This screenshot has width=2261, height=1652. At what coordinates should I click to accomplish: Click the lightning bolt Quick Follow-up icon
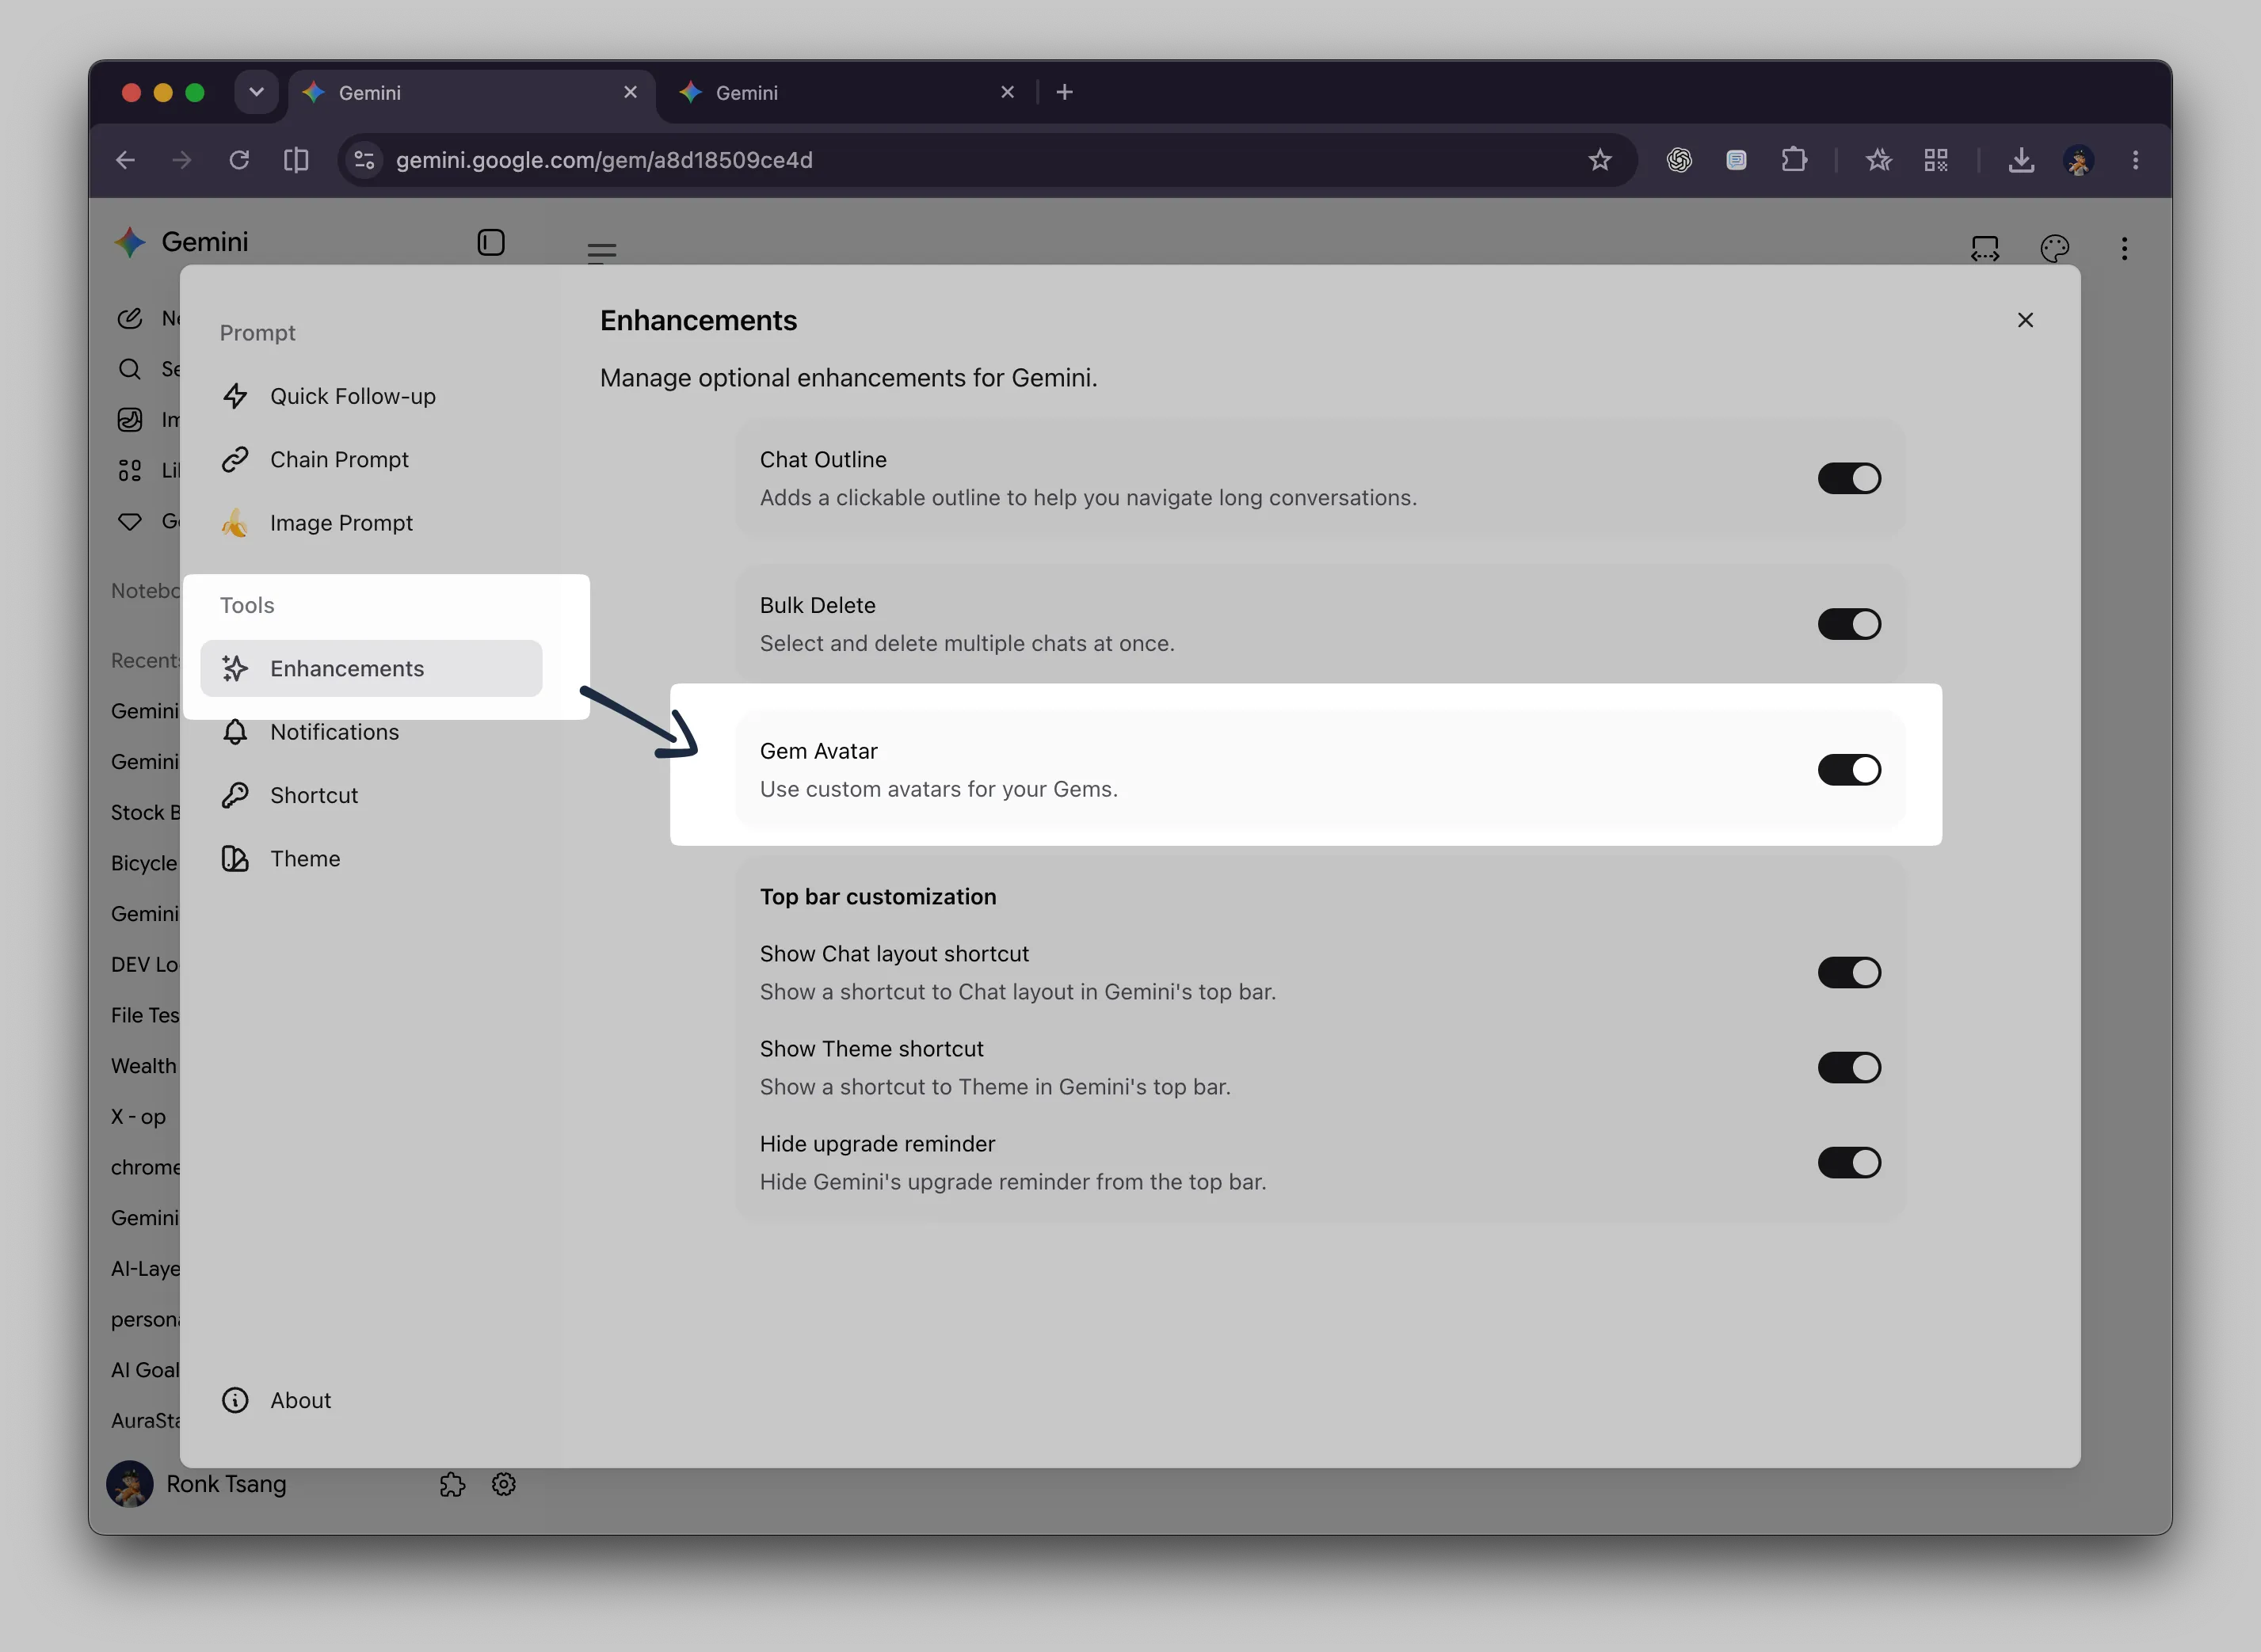pyautogui.click(x=235, y=396)
